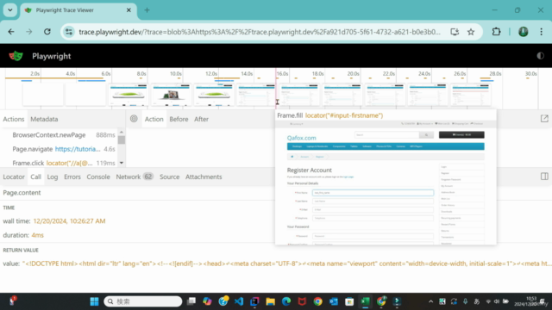552x310 pixels.
Task: Open the Chrome profile avatar
Action: (524, 32)
